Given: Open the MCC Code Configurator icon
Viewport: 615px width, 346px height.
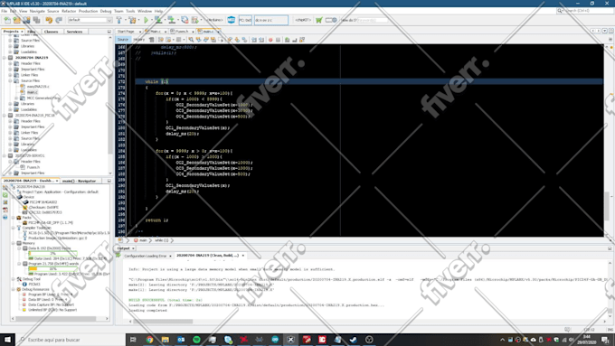Looking at the screenshot, I should point(231,20).
